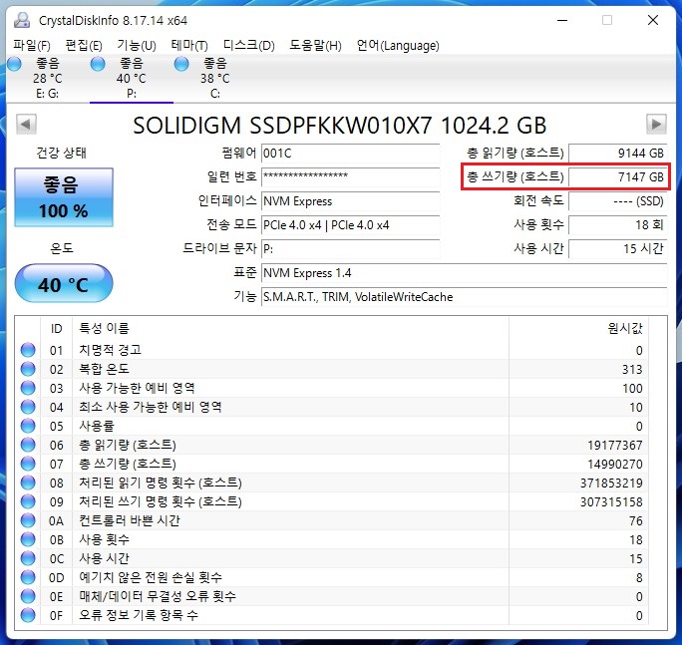Click the 총 읽기량 value 9144 GB

pos(617,154)
